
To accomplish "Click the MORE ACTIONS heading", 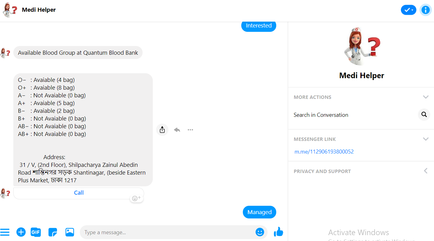I will (312, 97).
